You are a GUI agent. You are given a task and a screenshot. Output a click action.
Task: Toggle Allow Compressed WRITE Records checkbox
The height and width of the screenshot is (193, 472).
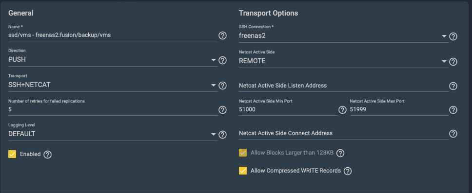click(243, 171)
